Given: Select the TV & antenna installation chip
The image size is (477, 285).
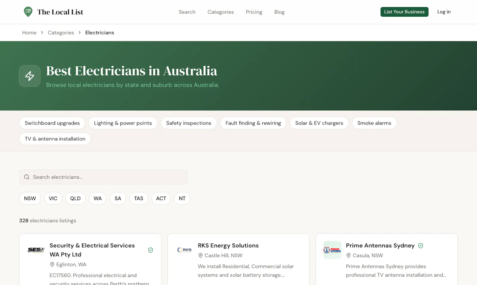Looking at the screenshot, I should pos(55,139).
